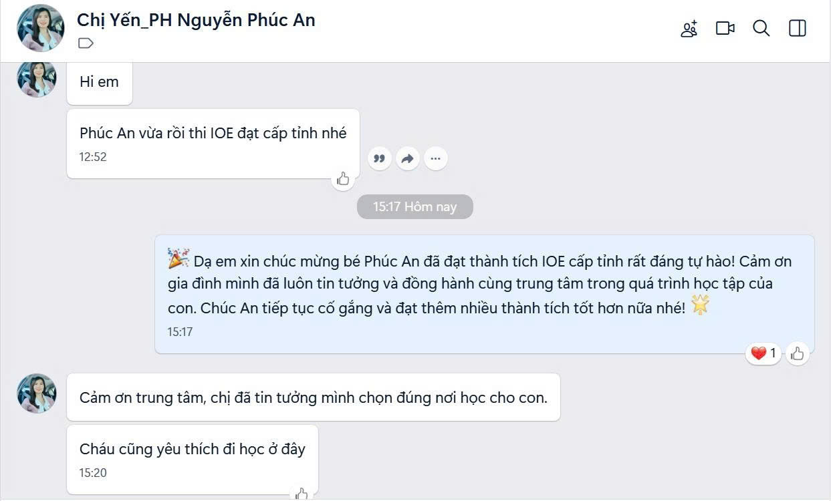Click contact name "Chị Yến_PH Nguyễn Phúc An"
The height and width of the screenshot is (501, 831).
point(196,20)
